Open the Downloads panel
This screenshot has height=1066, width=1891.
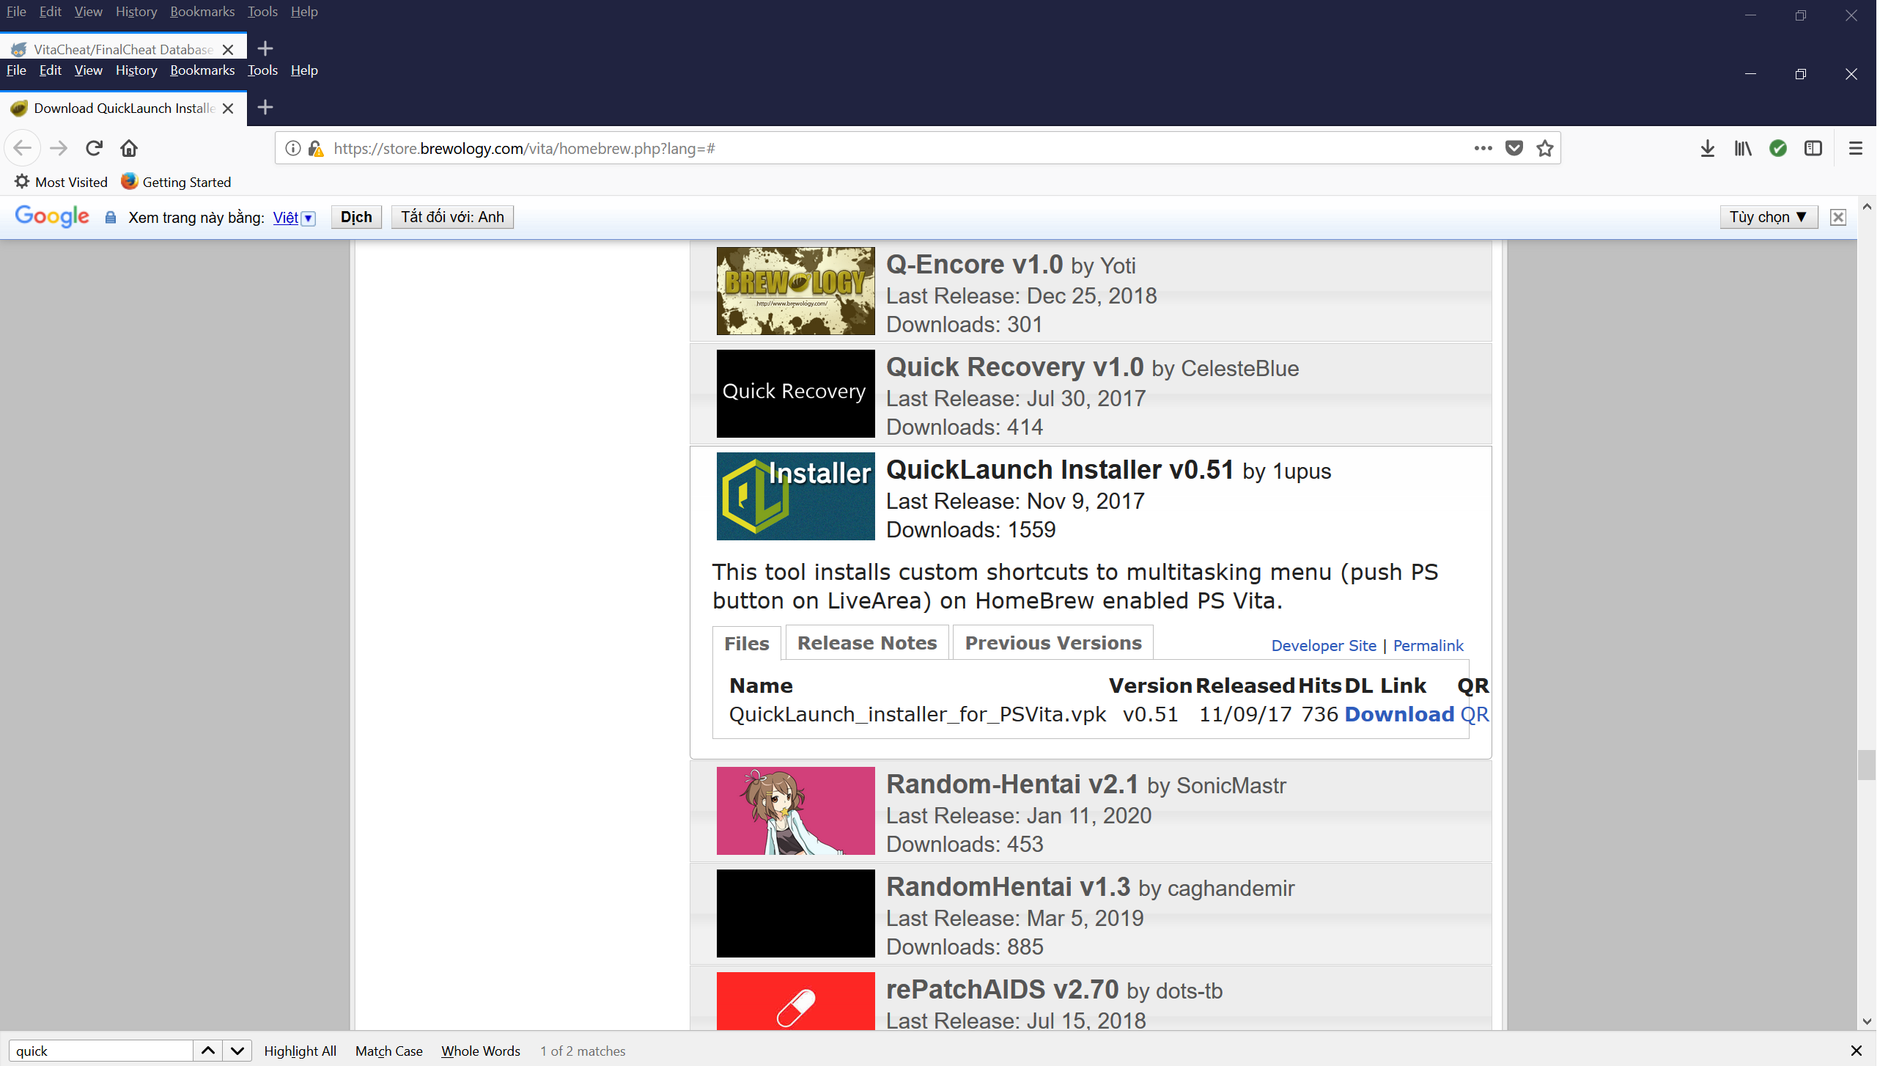point(1708,148)
